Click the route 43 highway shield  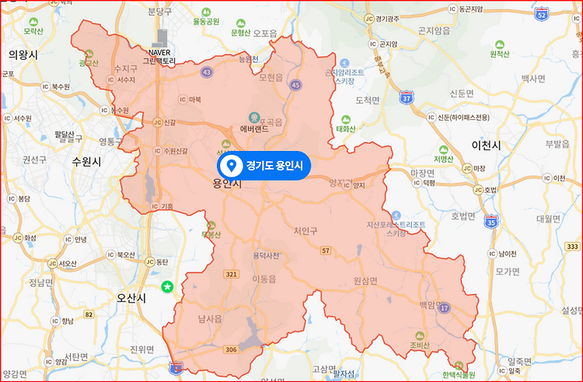[x=207, y=72]
